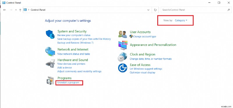Viewport: 233px width, 108px height.
Task: Click the Control Panel icon in address bar
Action: coord(25,10)
